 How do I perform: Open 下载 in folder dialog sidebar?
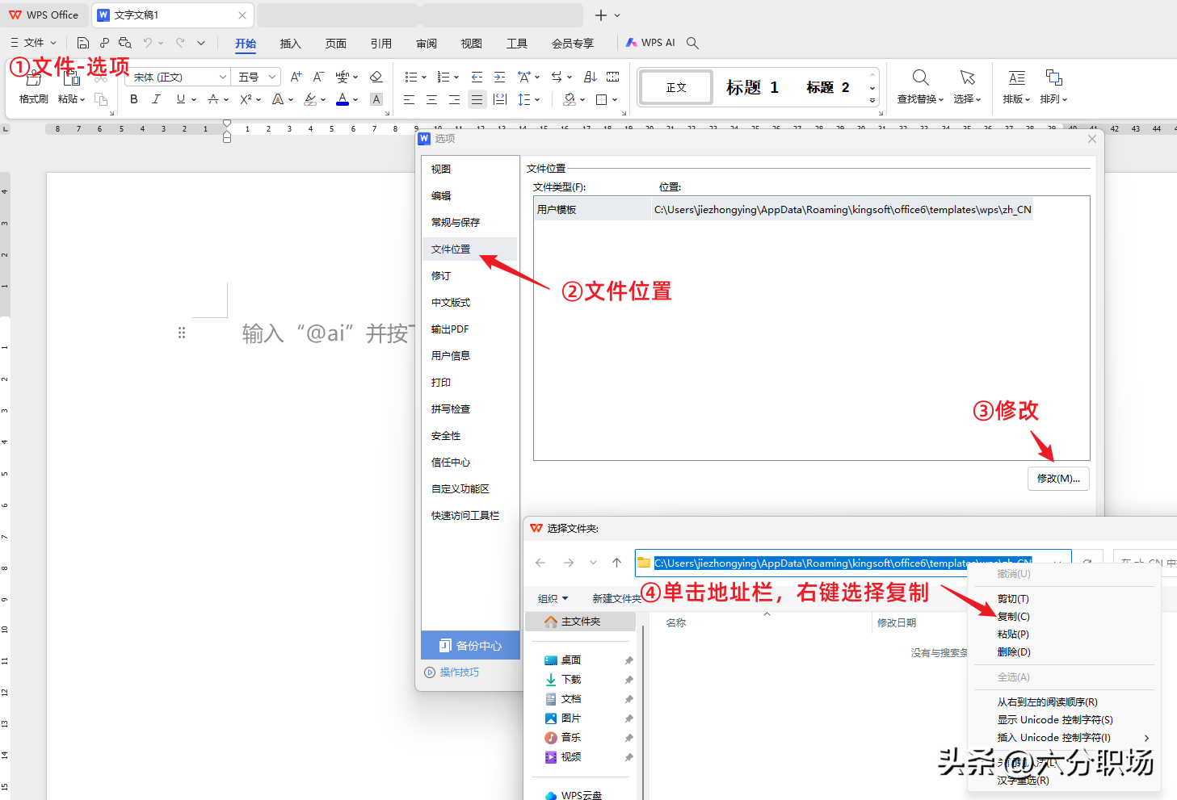click(571, 680)
